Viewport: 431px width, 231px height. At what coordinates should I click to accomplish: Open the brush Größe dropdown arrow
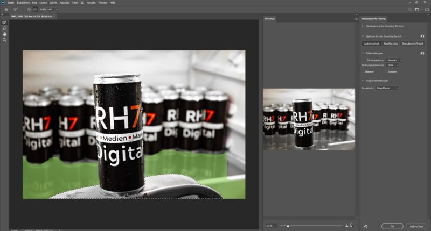click(x=57, y=9)
